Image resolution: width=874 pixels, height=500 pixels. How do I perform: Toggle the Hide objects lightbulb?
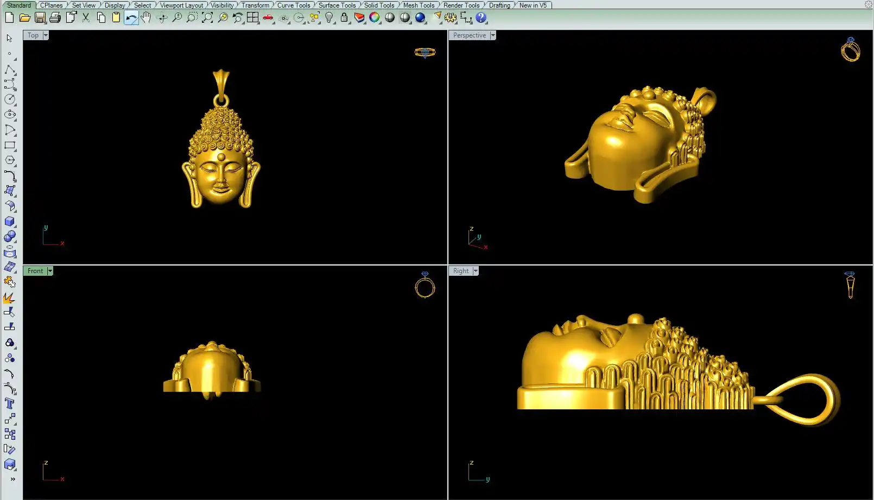329,18
